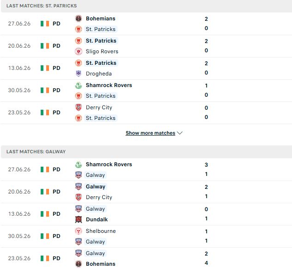Click Bohemians crest in Galway 23.05.26 match
This screenshot has width=292, height=269.
click(79, 264)
